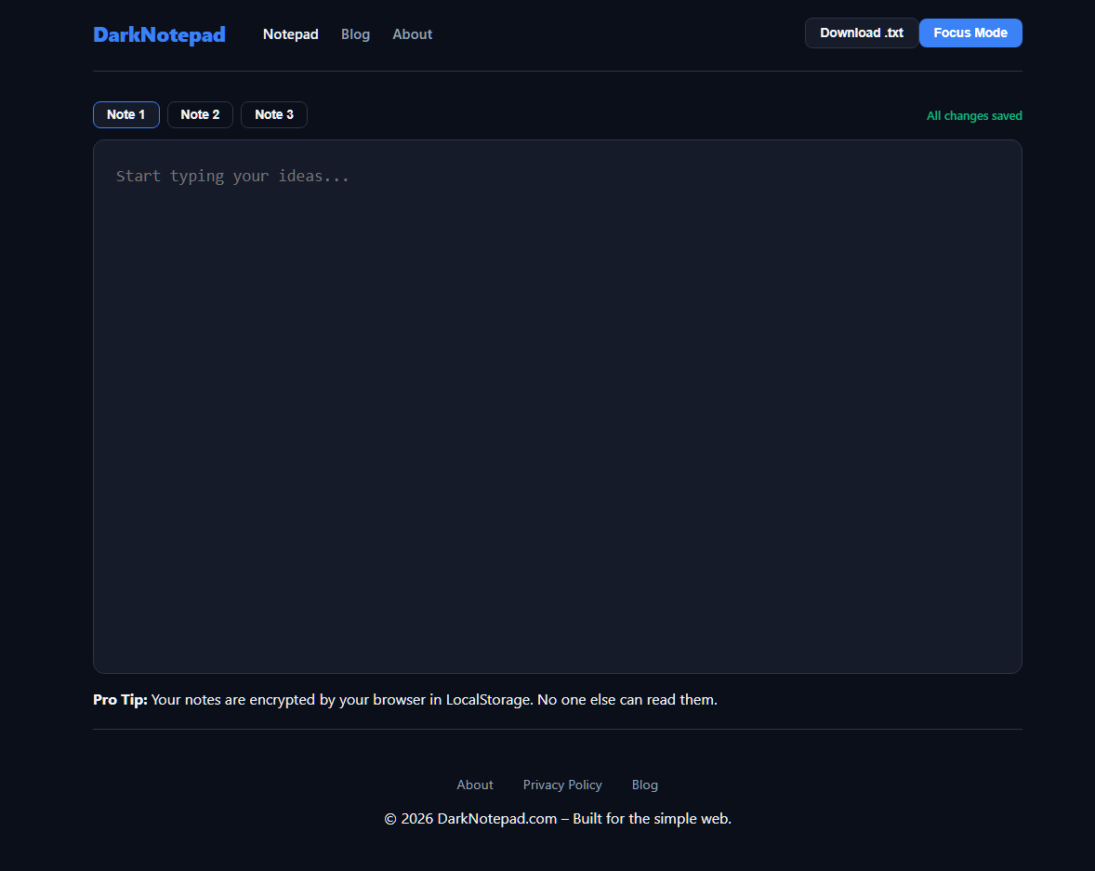
Task: Open the Blog link in the footer
Action: [644, 785]
